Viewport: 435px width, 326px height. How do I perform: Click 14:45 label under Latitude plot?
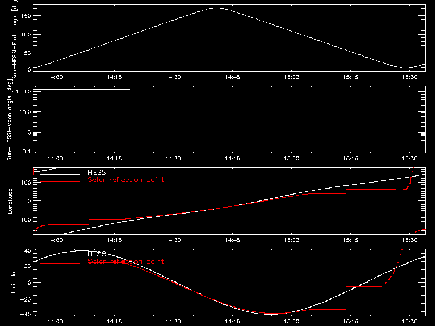point(233,322)
